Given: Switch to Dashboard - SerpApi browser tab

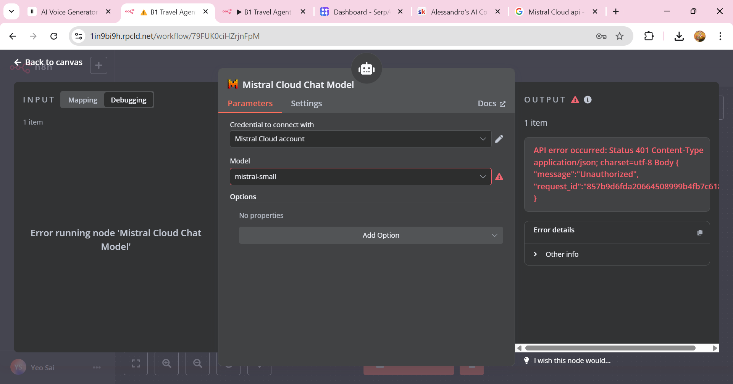Looking at the screenshot, I should [x=362, y=12].
